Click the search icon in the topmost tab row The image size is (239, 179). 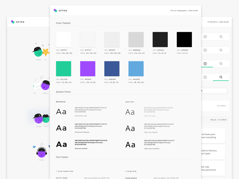[x=221, y=37]
